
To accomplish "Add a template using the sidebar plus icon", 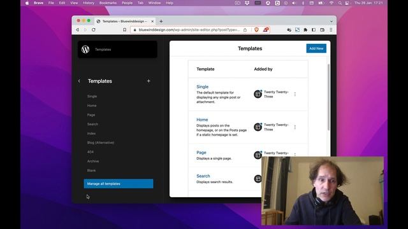I will (149, 81).
